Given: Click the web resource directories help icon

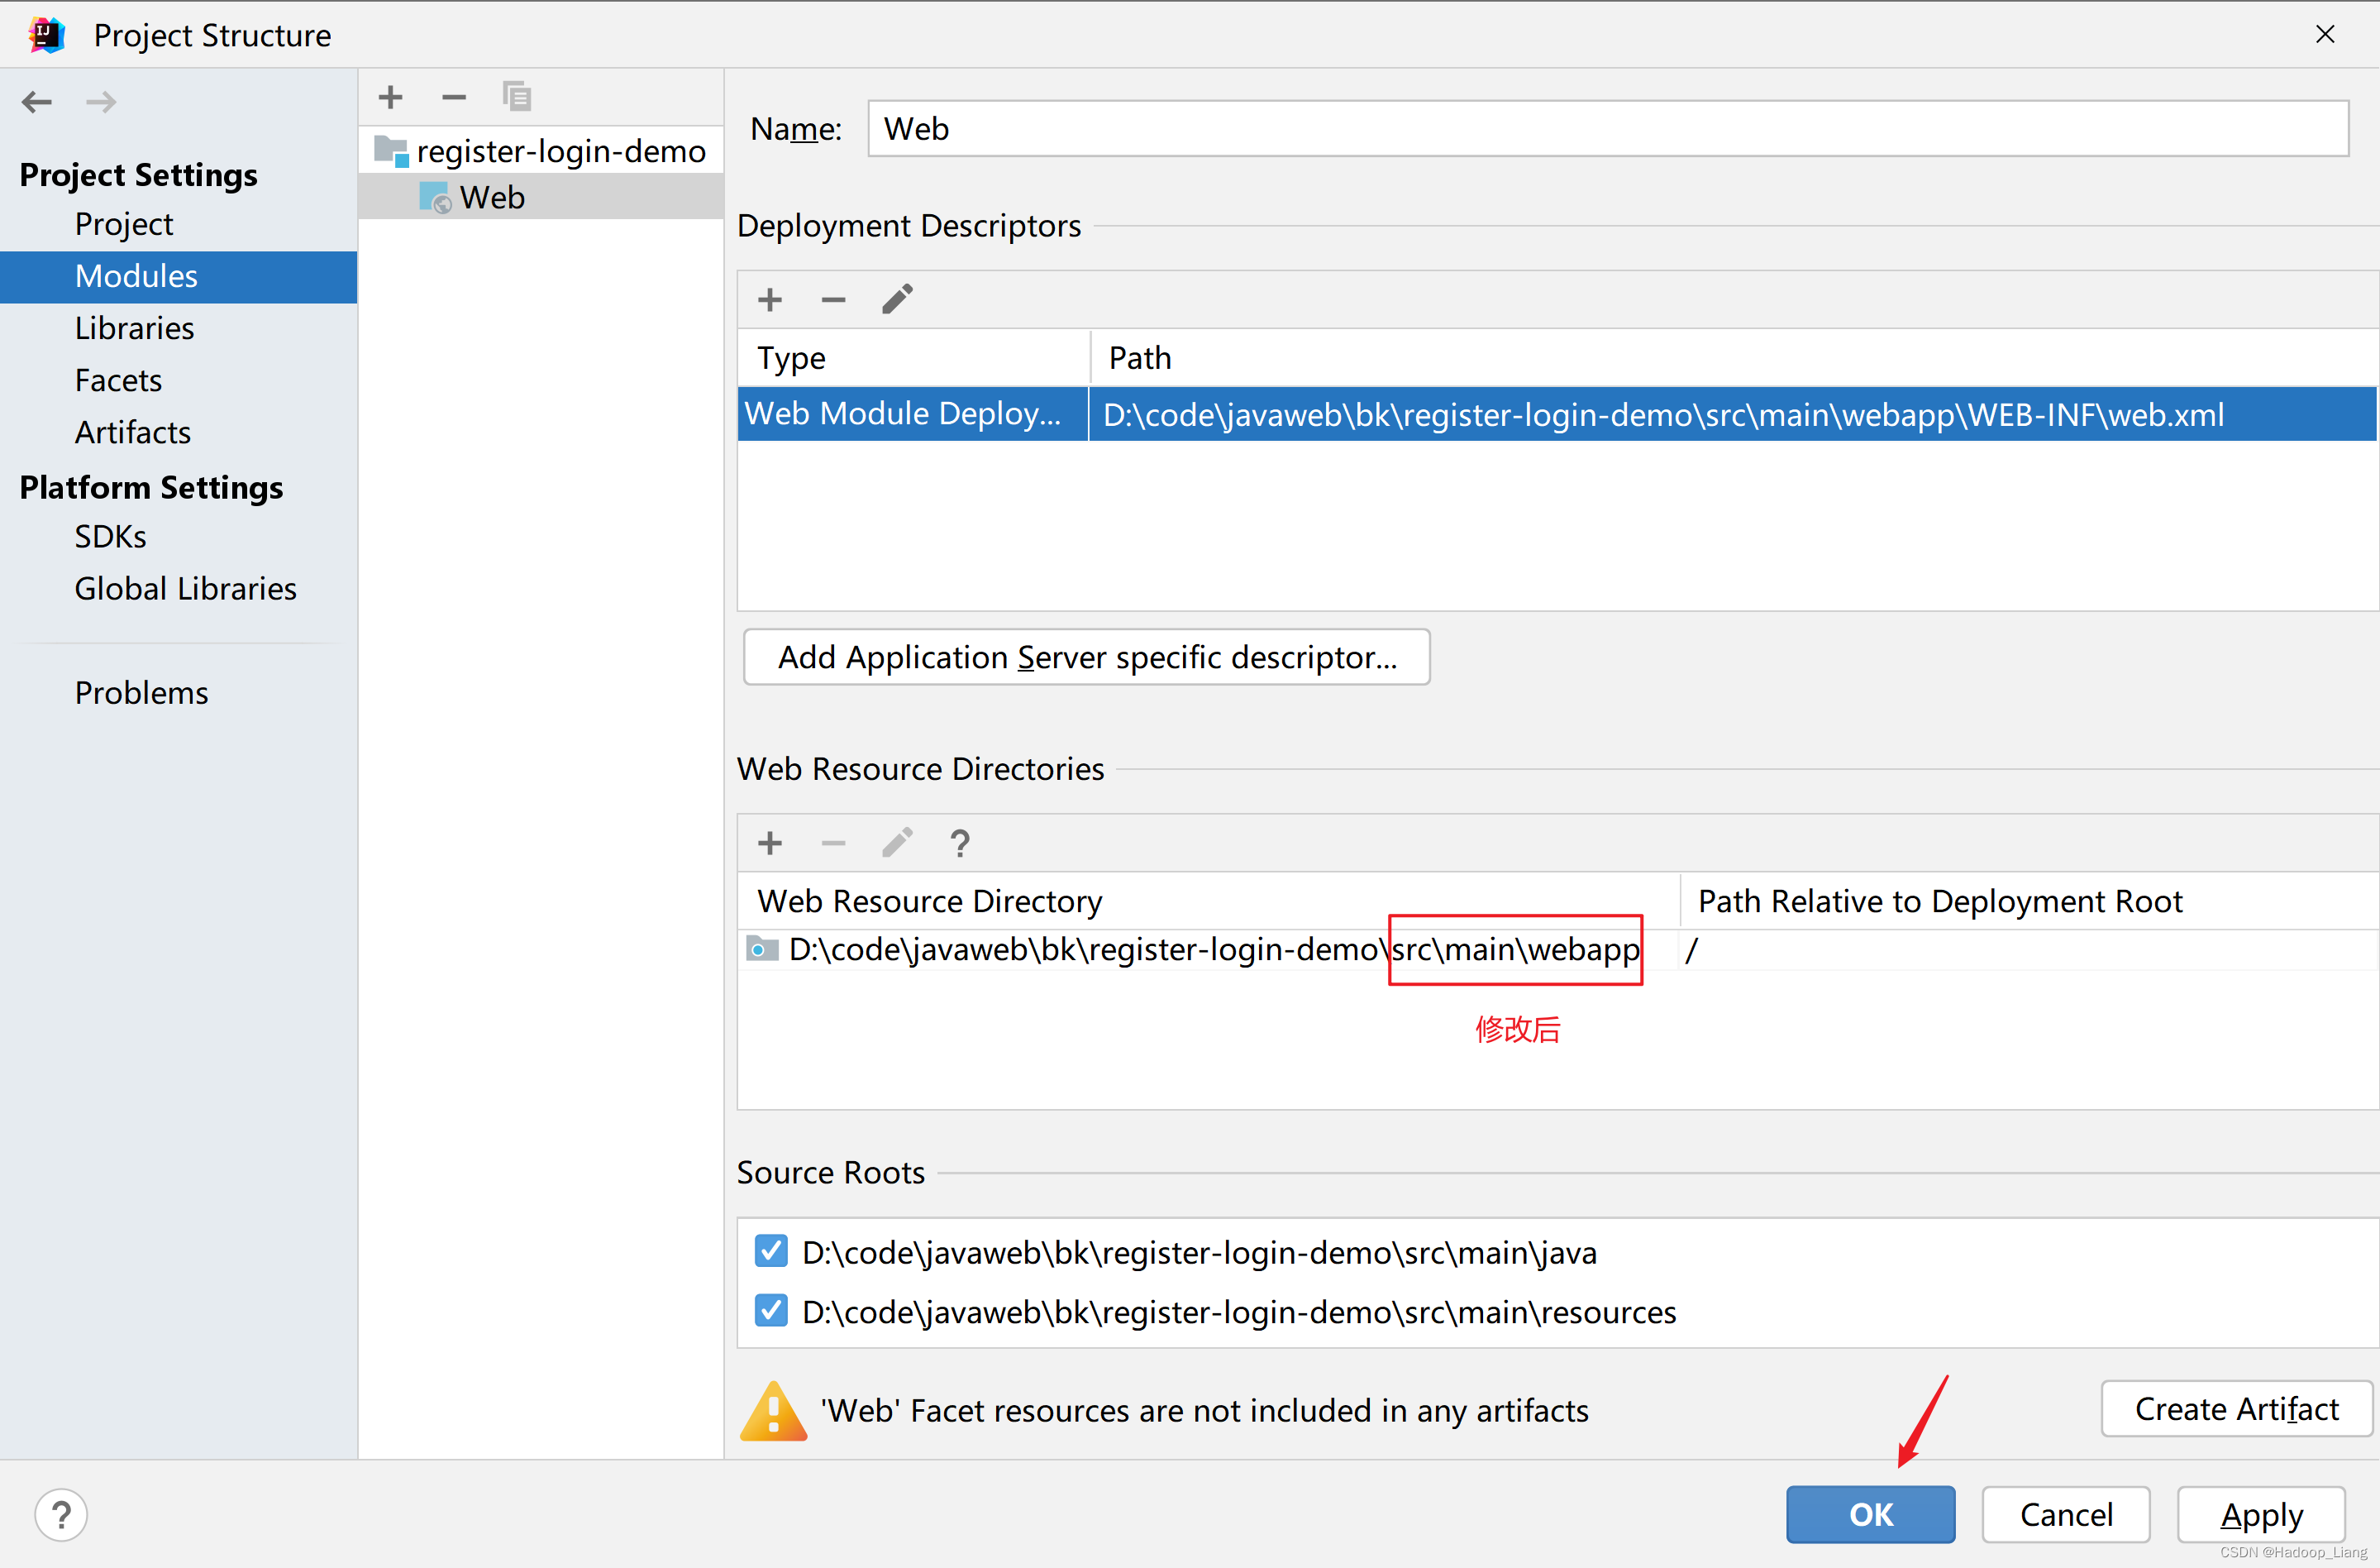Looking at the screenshot, I should pos(960,844).
